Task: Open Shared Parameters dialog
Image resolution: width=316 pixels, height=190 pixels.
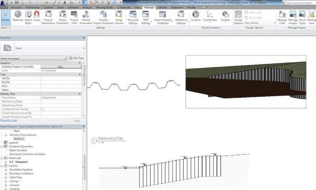Action: click(x=86, y=17)
